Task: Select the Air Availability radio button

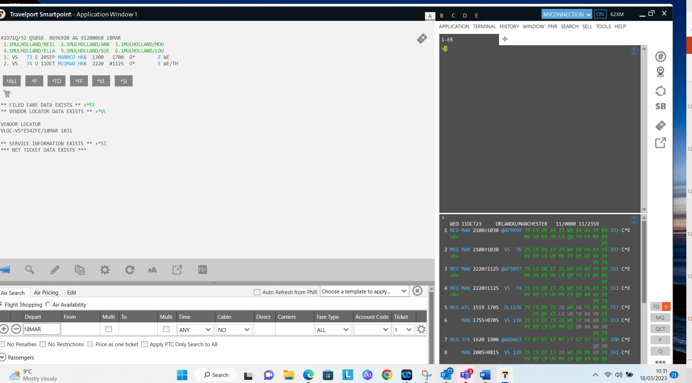Action: tap(48, 304)
